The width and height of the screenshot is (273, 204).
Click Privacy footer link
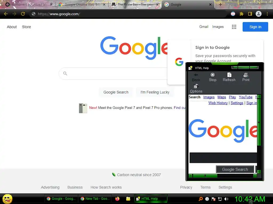tap(186, 187)
